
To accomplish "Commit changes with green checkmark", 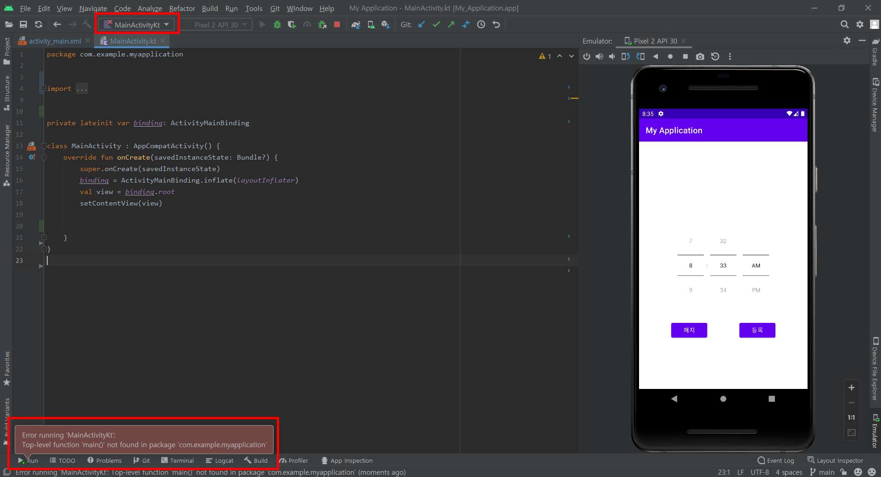I will pos(436,24).
